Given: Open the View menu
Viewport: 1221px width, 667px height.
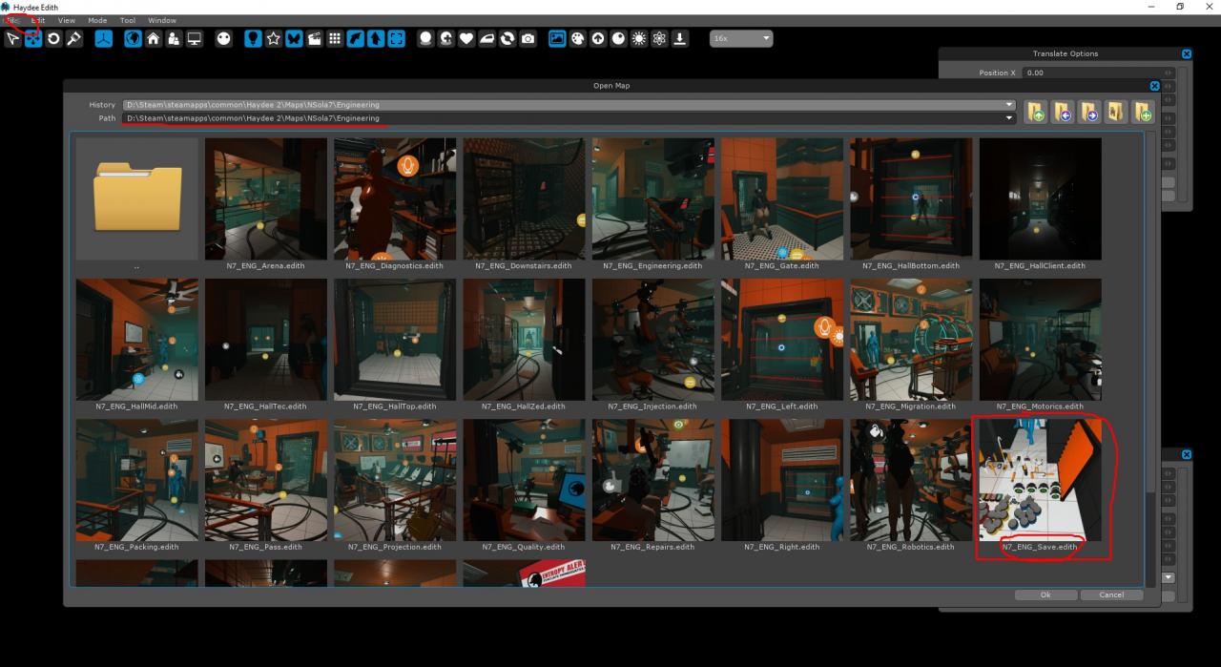Looking at the screenshot, I should click(x=66, y=20).
